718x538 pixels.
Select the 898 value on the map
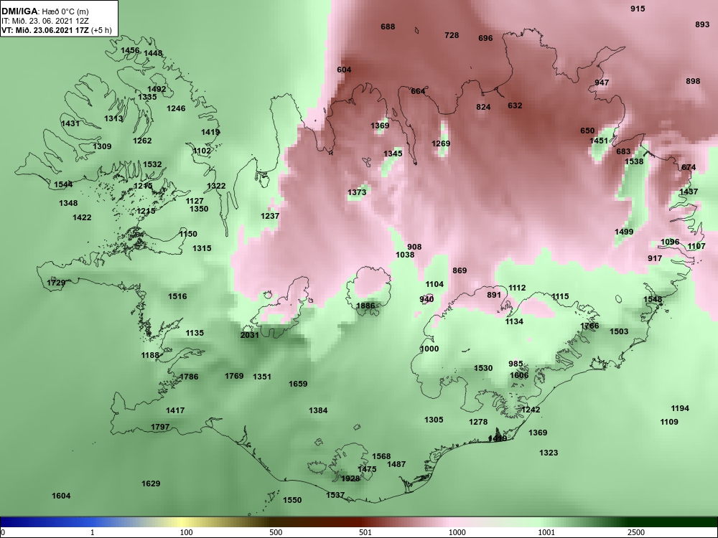(x=693, y=81)
